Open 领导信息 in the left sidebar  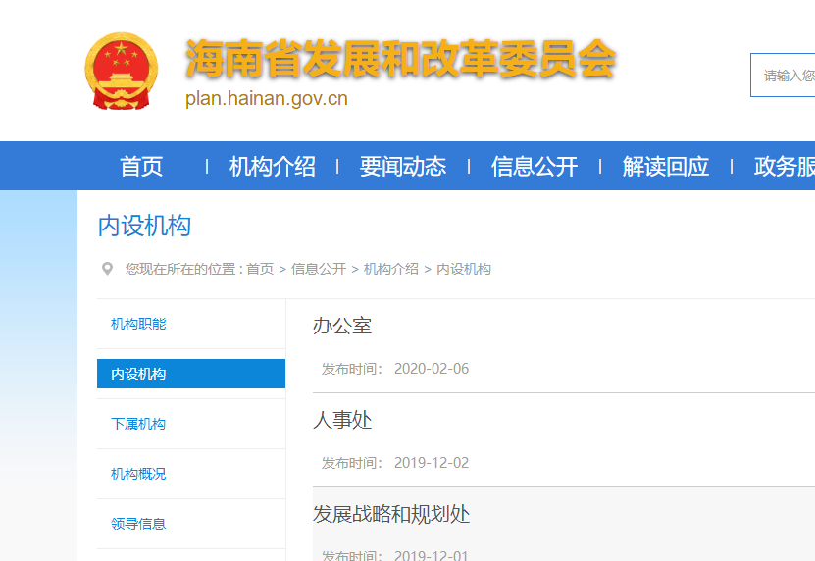[x=138, y=524]
